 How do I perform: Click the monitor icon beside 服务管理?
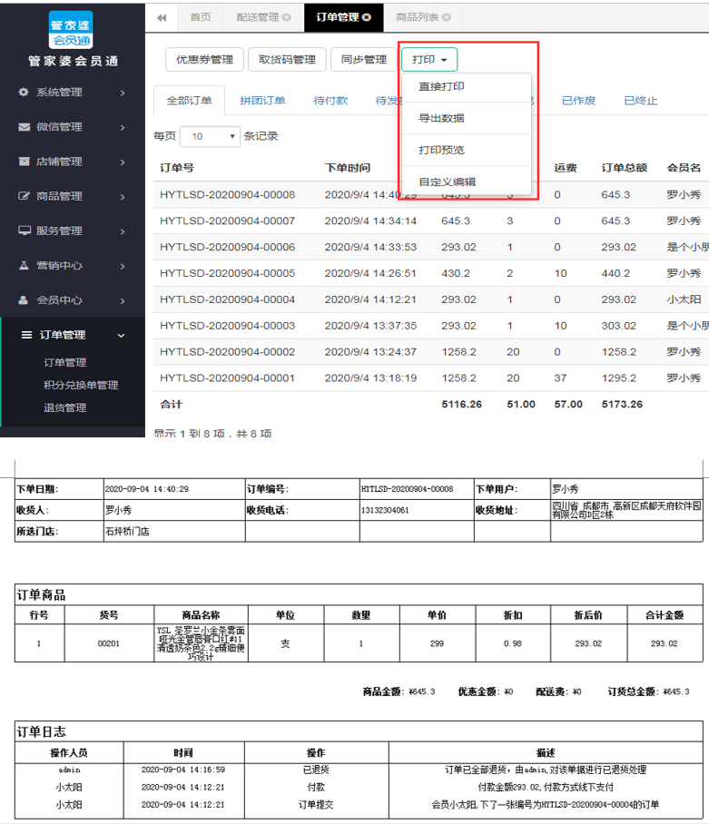coord(25,231)
